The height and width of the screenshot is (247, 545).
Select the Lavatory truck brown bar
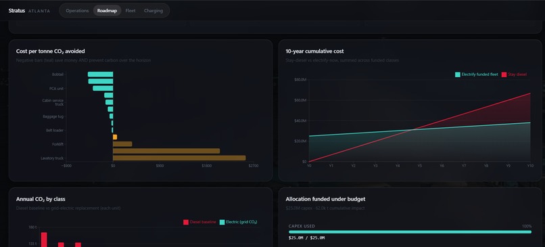(179, 158)
